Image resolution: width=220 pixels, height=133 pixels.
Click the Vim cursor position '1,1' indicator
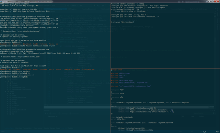pyautogui.click(x=205, y=132)
